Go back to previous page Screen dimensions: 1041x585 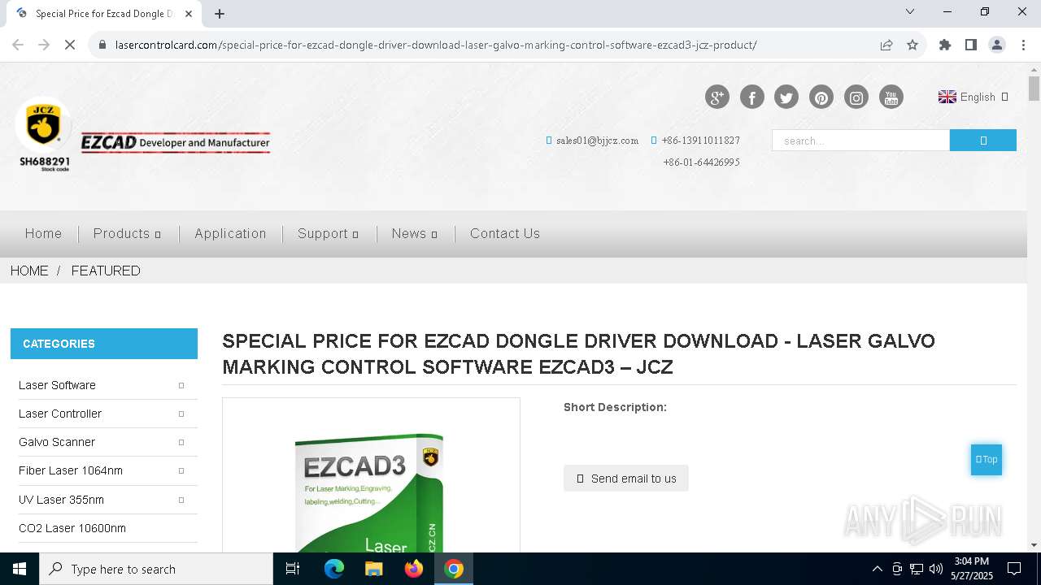(18, 45)
